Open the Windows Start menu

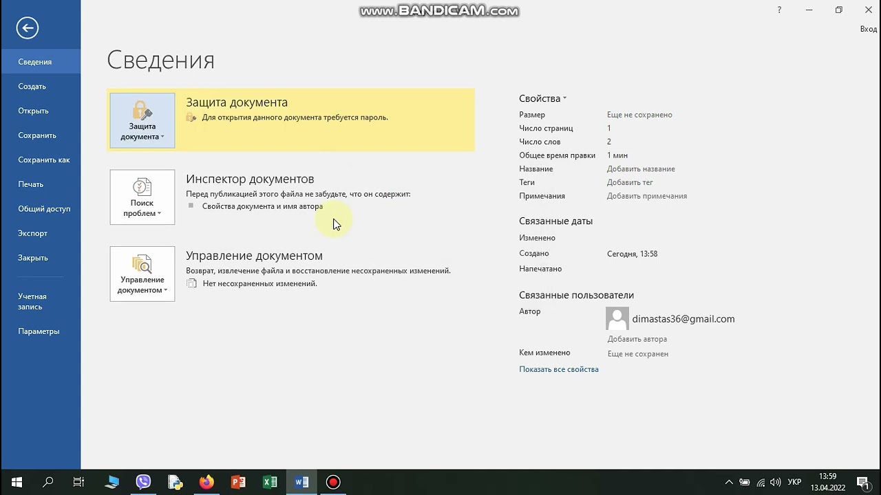17,482
